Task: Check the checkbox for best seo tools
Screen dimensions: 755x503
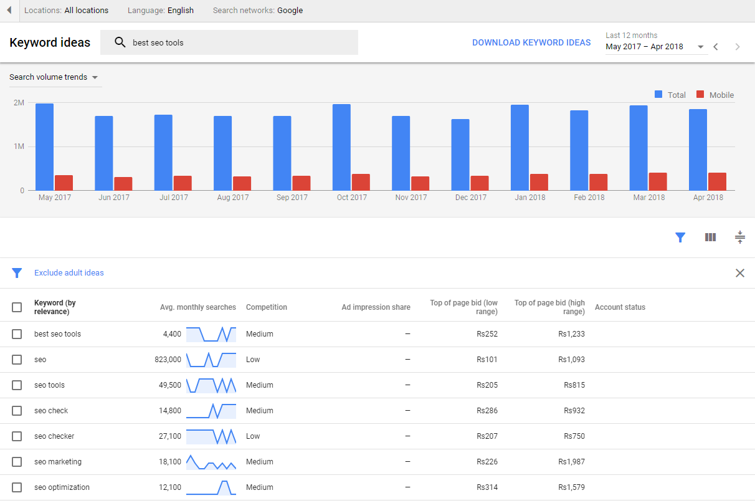Action: pos(17,333)
